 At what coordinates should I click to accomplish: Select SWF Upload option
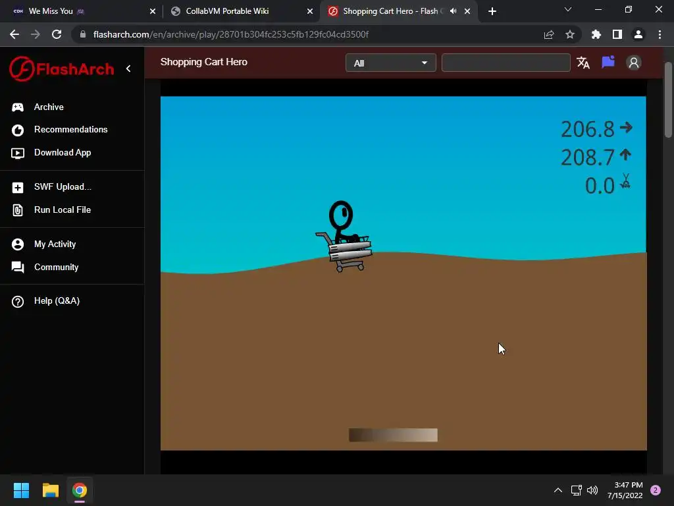[x=63, y=186]
